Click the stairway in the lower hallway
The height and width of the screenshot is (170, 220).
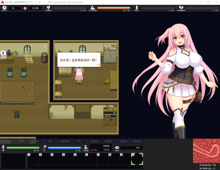82,112
